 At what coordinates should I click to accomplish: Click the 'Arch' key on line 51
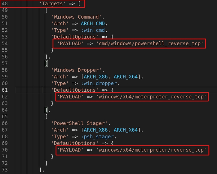(60, 24)
